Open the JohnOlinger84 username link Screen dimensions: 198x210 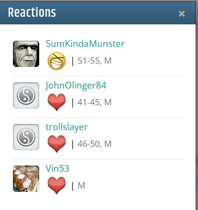click(x=76, y=86)
